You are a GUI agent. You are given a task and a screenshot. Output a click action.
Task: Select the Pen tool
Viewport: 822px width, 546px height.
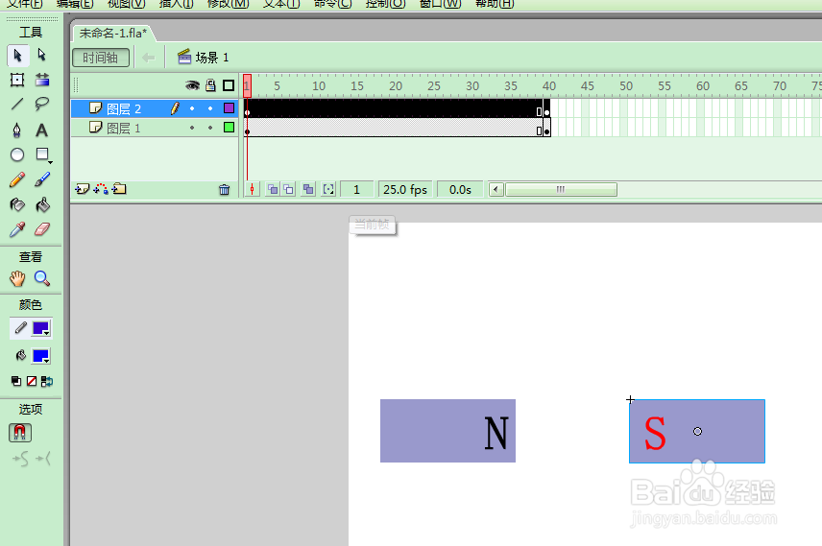(x=17, y=130)
